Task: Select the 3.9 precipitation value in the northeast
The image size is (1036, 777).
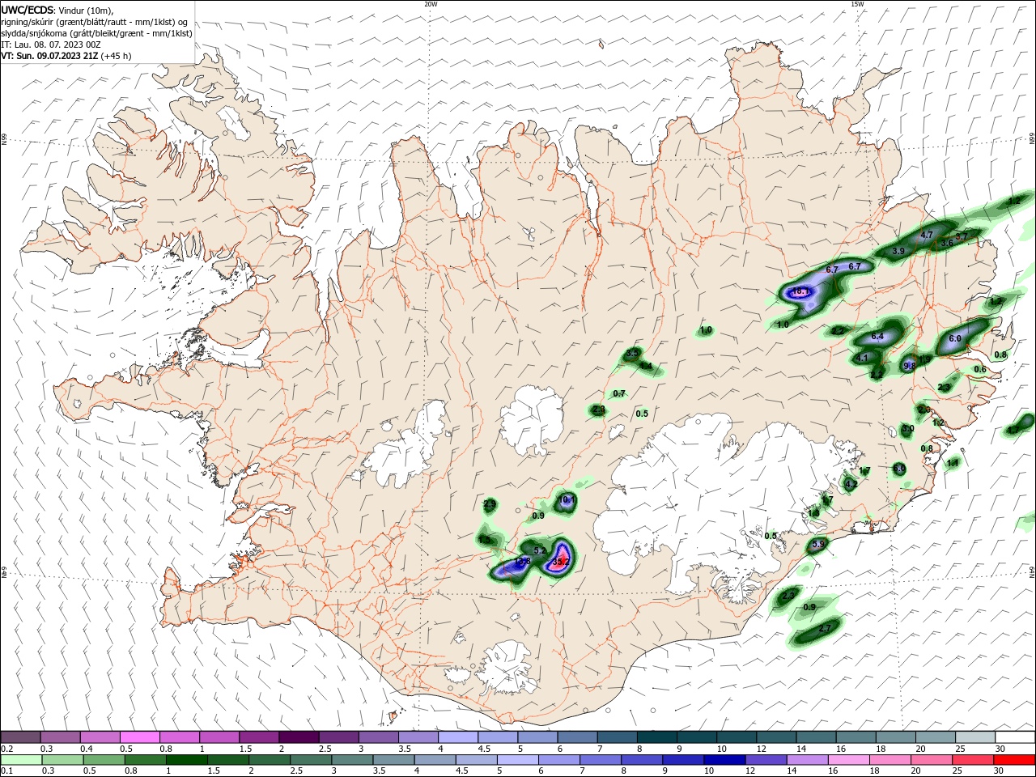Action: pyautogui.click(x=898, y=252)
